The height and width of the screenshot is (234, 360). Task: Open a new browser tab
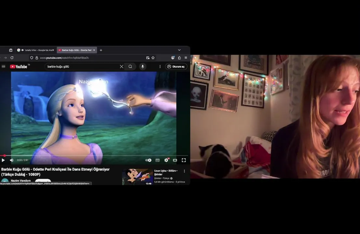click(x=101, y=50)
